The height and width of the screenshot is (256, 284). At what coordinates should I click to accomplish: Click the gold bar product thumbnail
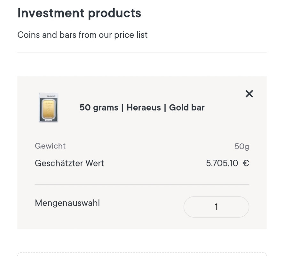pos(48,108)
